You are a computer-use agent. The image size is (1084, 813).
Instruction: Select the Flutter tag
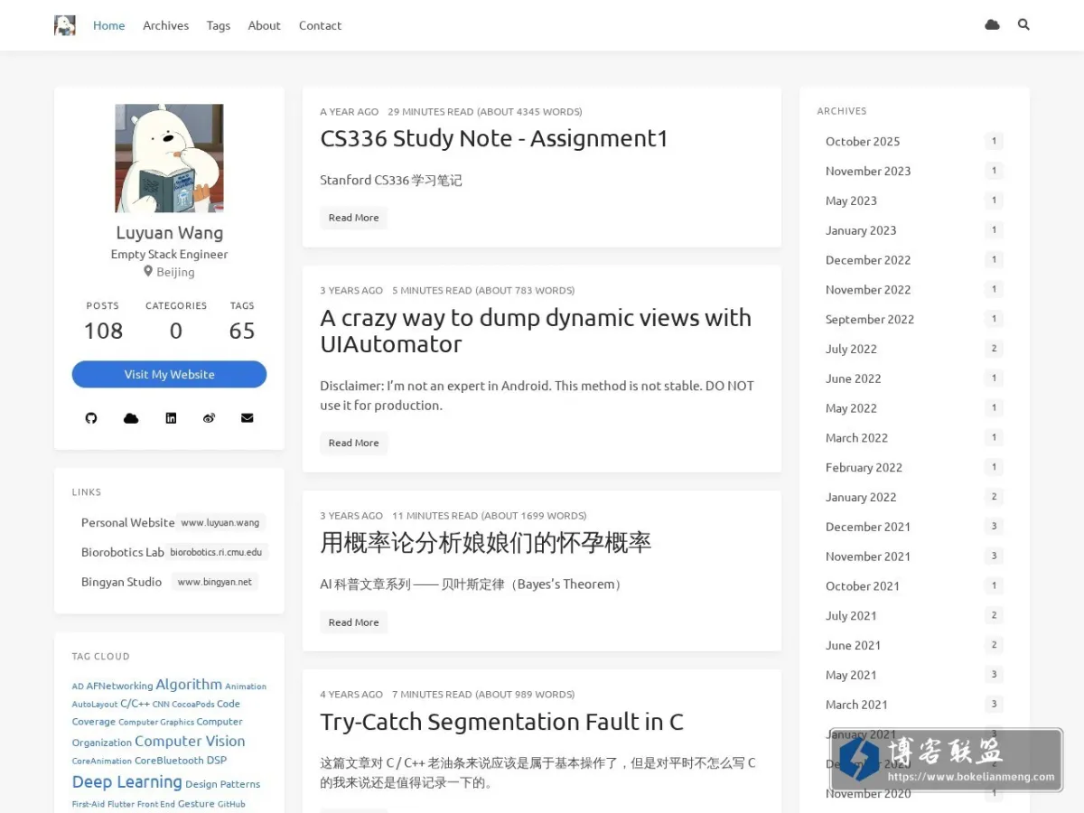[x=121, y=804]
